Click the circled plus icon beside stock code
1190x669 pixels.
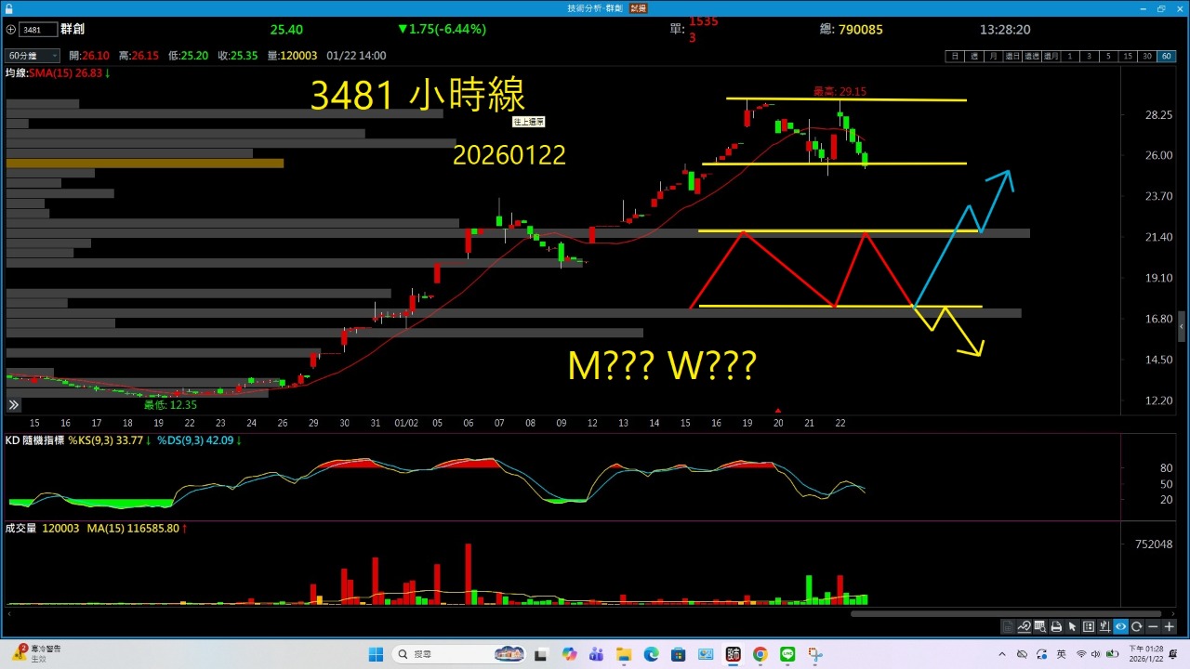10,30
